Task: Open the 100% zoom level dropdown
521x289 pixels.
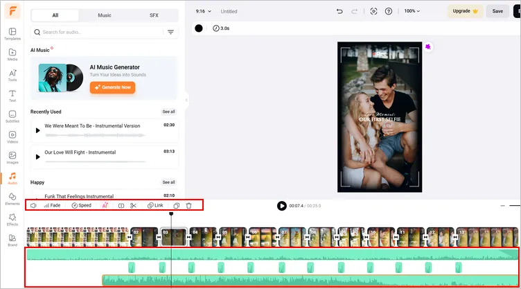Action: pos(412,11)
